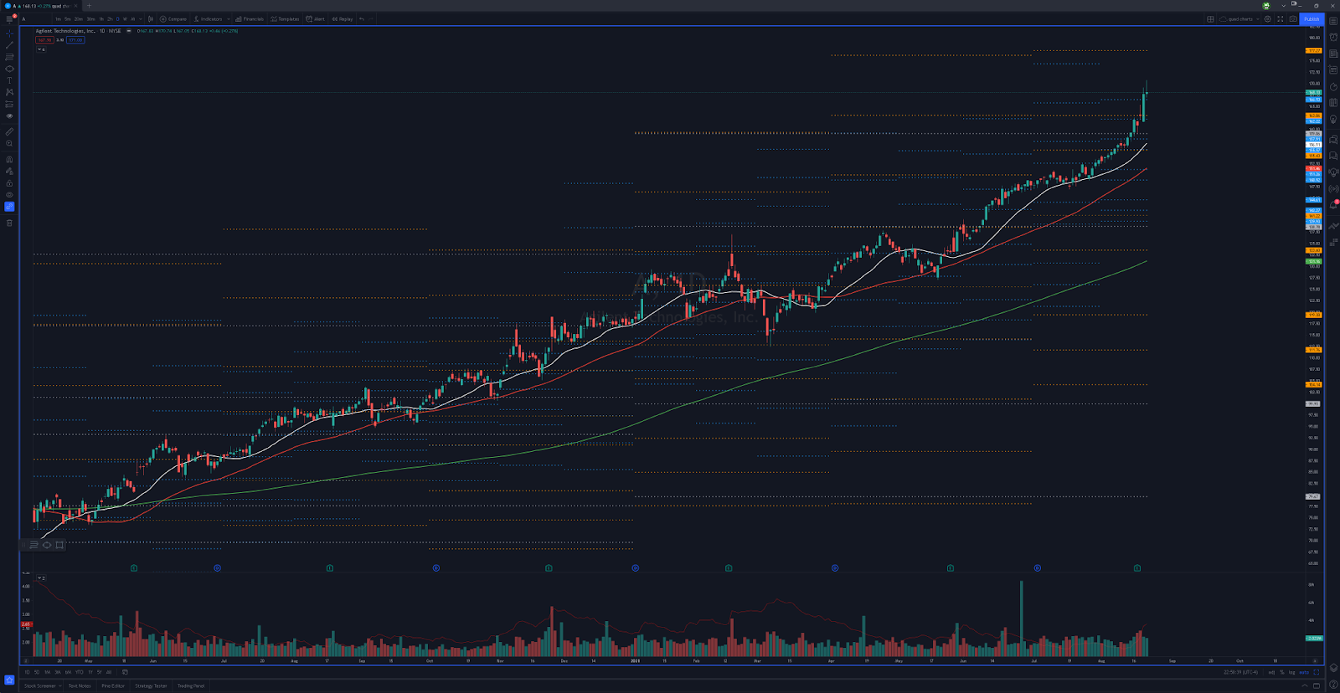Open the timezone selector
Viewport: 1340px width, 693px height.
[1241, 672]
